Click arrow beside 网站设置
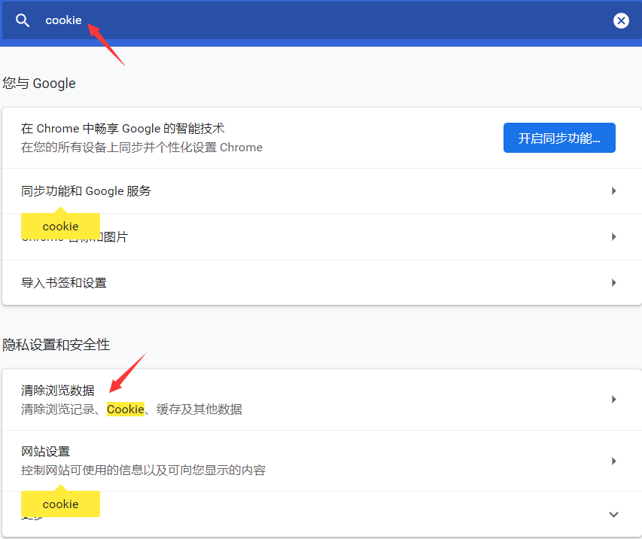This screenshot has height=539, width=642. [x=613, y=461]
